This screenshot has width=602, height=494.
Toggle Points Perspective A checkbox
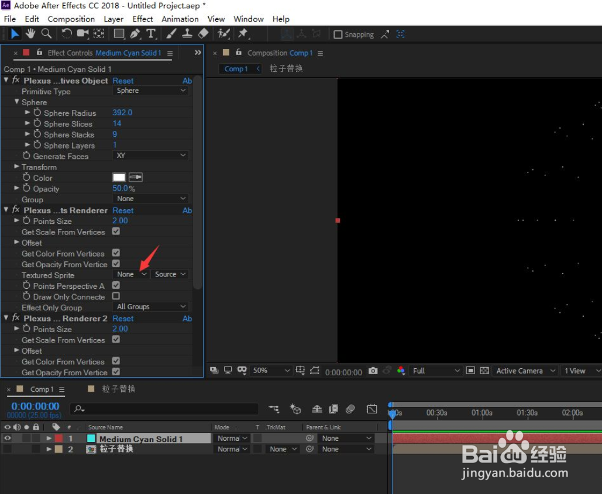(x=116, y=285)
